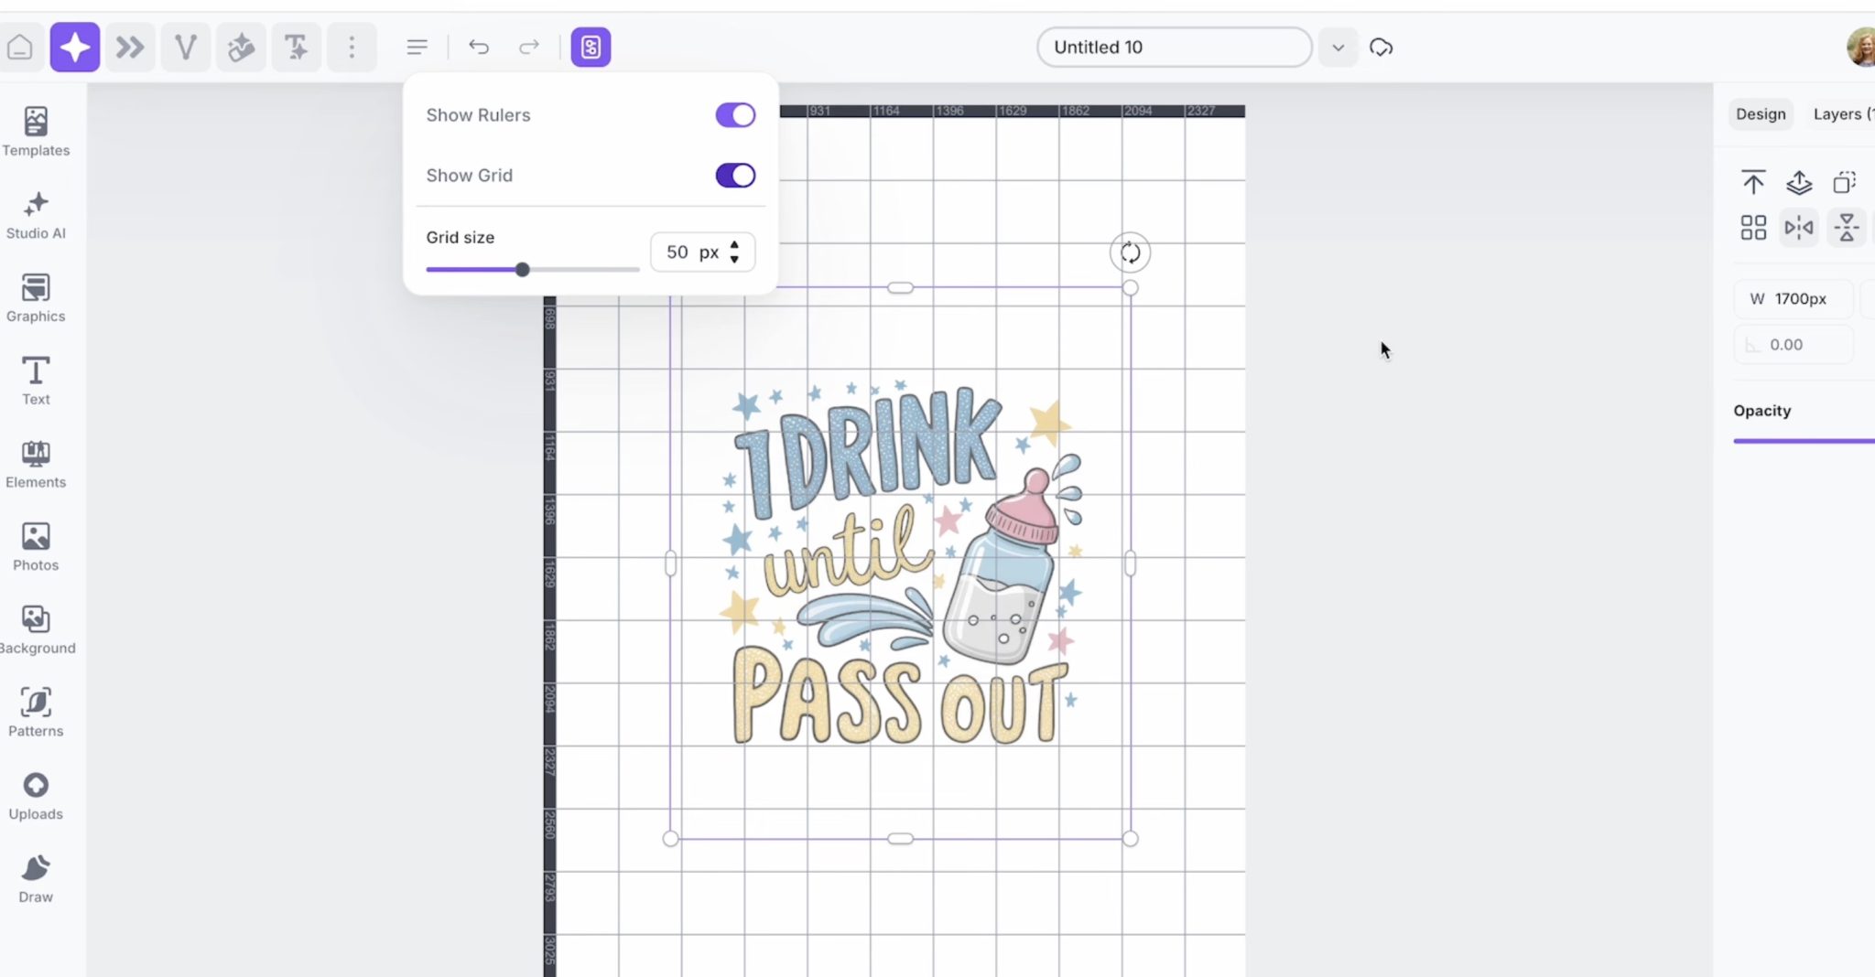Click the cloud save status icon

1381,48
